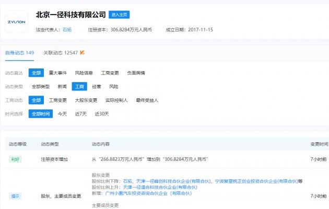This screenshot has height=209, width=329.
Task: Select 新闻 dynamic type filter
Action: point(62,86)
